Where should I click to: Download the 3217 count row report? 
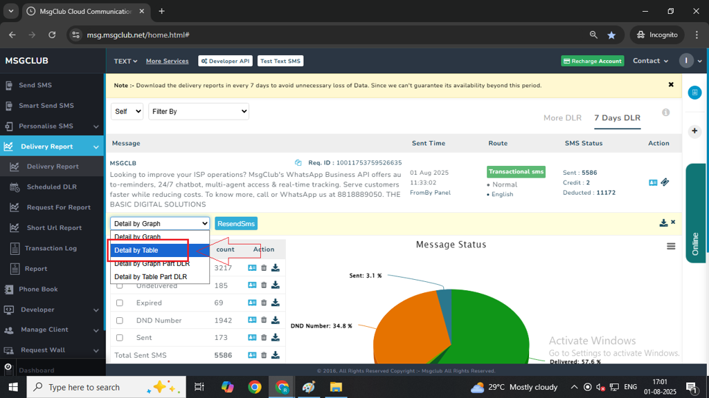pos(275,267)
